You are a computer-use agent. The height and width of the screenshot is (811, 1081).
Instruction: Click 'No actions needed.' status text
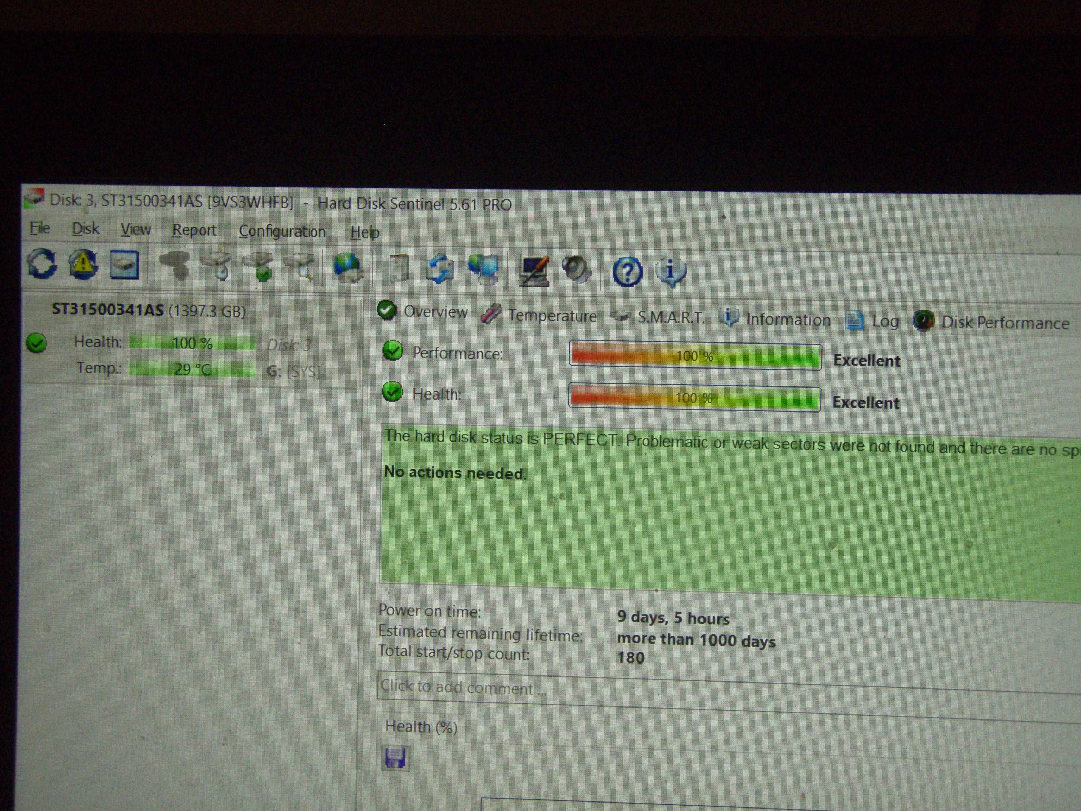click(x=455, y=472)
